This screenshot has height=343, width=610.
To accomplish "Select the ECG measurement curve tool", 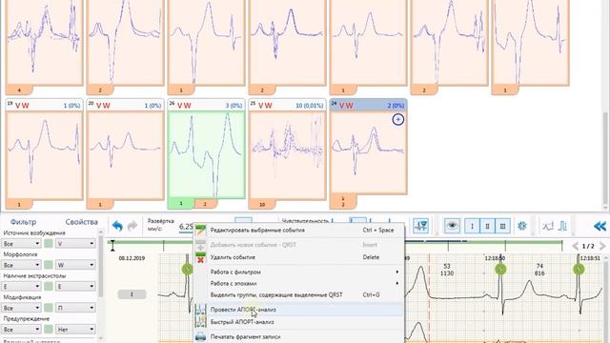I will (x=548, y=226).
